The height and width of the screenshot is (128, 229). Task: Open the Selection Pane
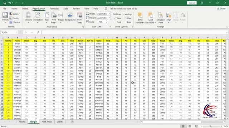[x=161, y=18]
